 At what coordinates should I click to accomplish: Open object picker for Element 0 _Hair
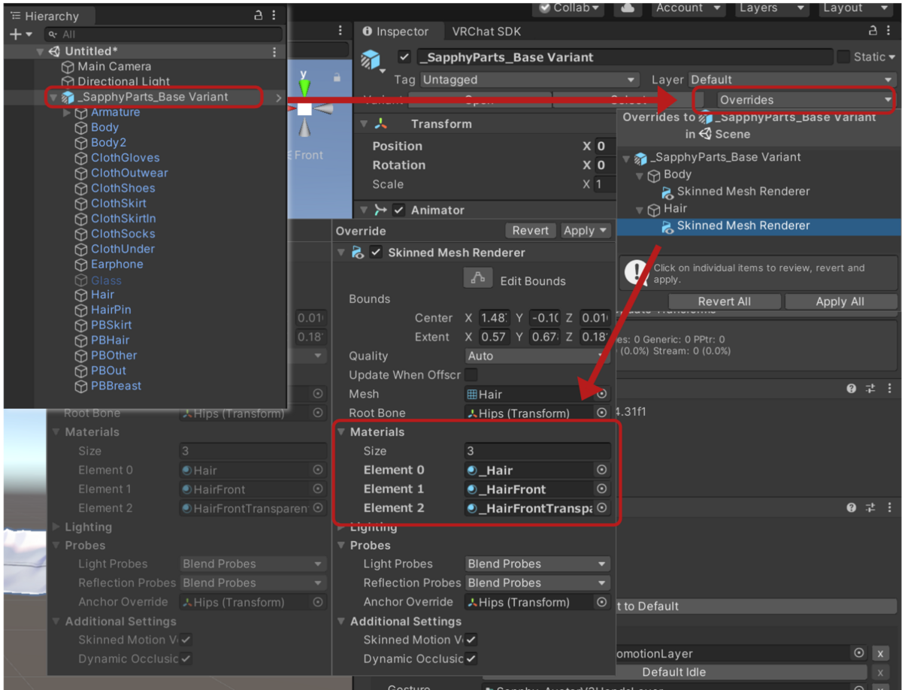602,470
